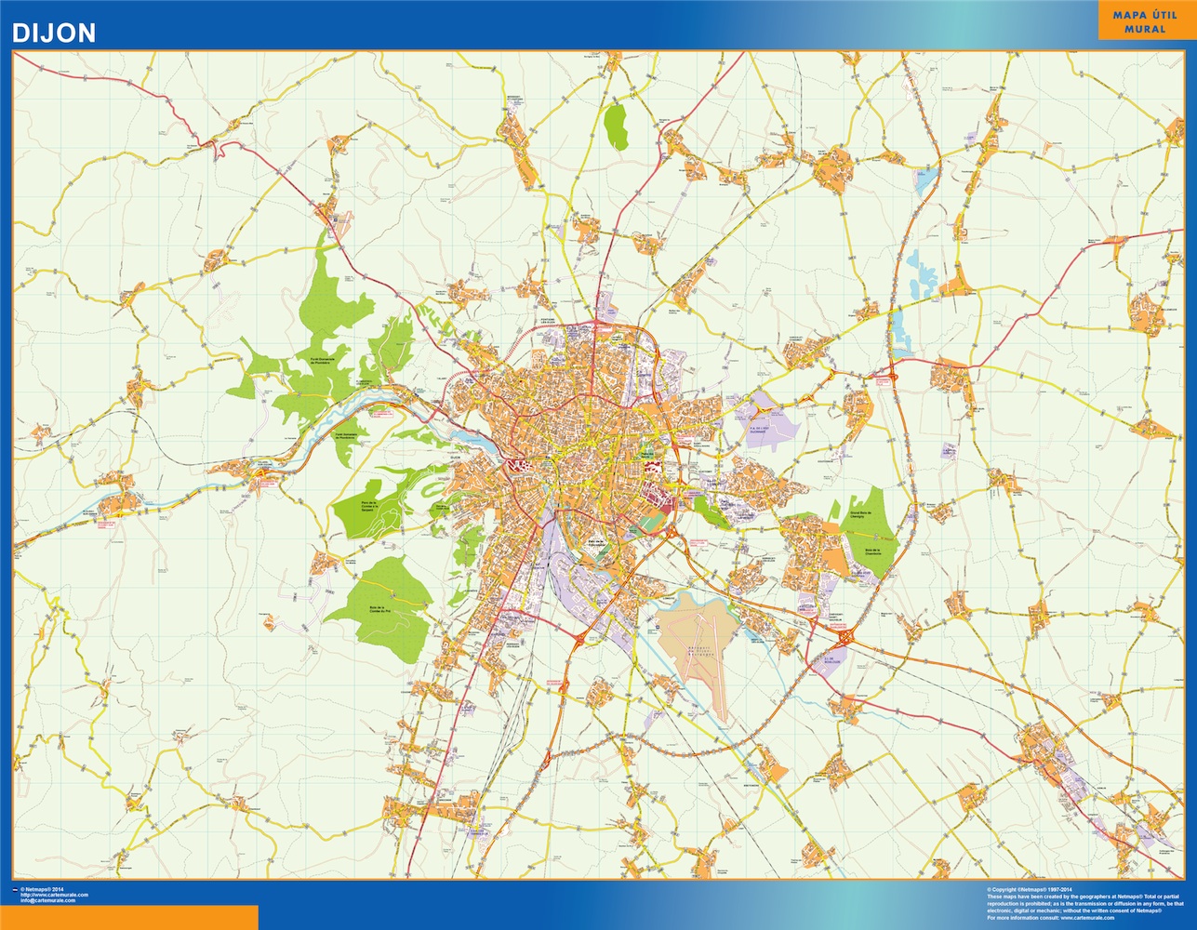The image size is (1197, 930).
Task: Select the beige Dijon airport area
Action: coord(698,642)
